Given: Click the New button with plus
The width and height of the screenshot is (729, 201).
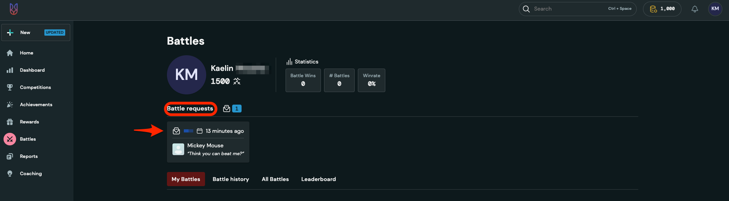Looking at the screenshot, I should coord(35,33).
